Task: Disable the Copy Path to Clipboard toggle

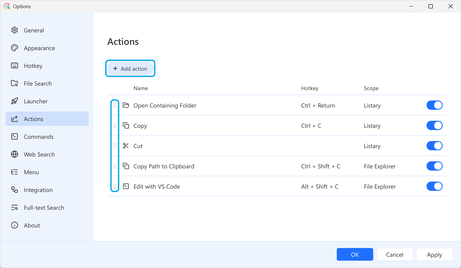Action: point(434,166)
